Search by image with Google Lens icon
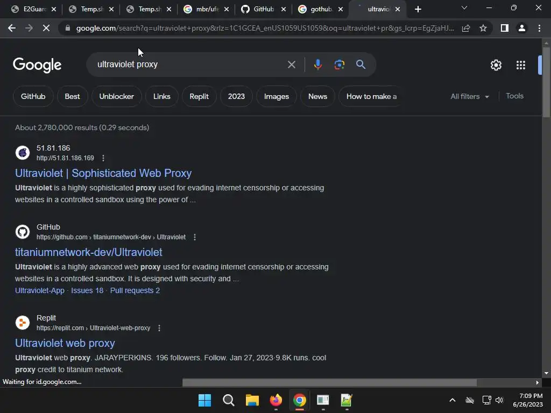Image resolution: width=551 pixels, height=413 pixels. pyautogui.click(x=339, y=65)
